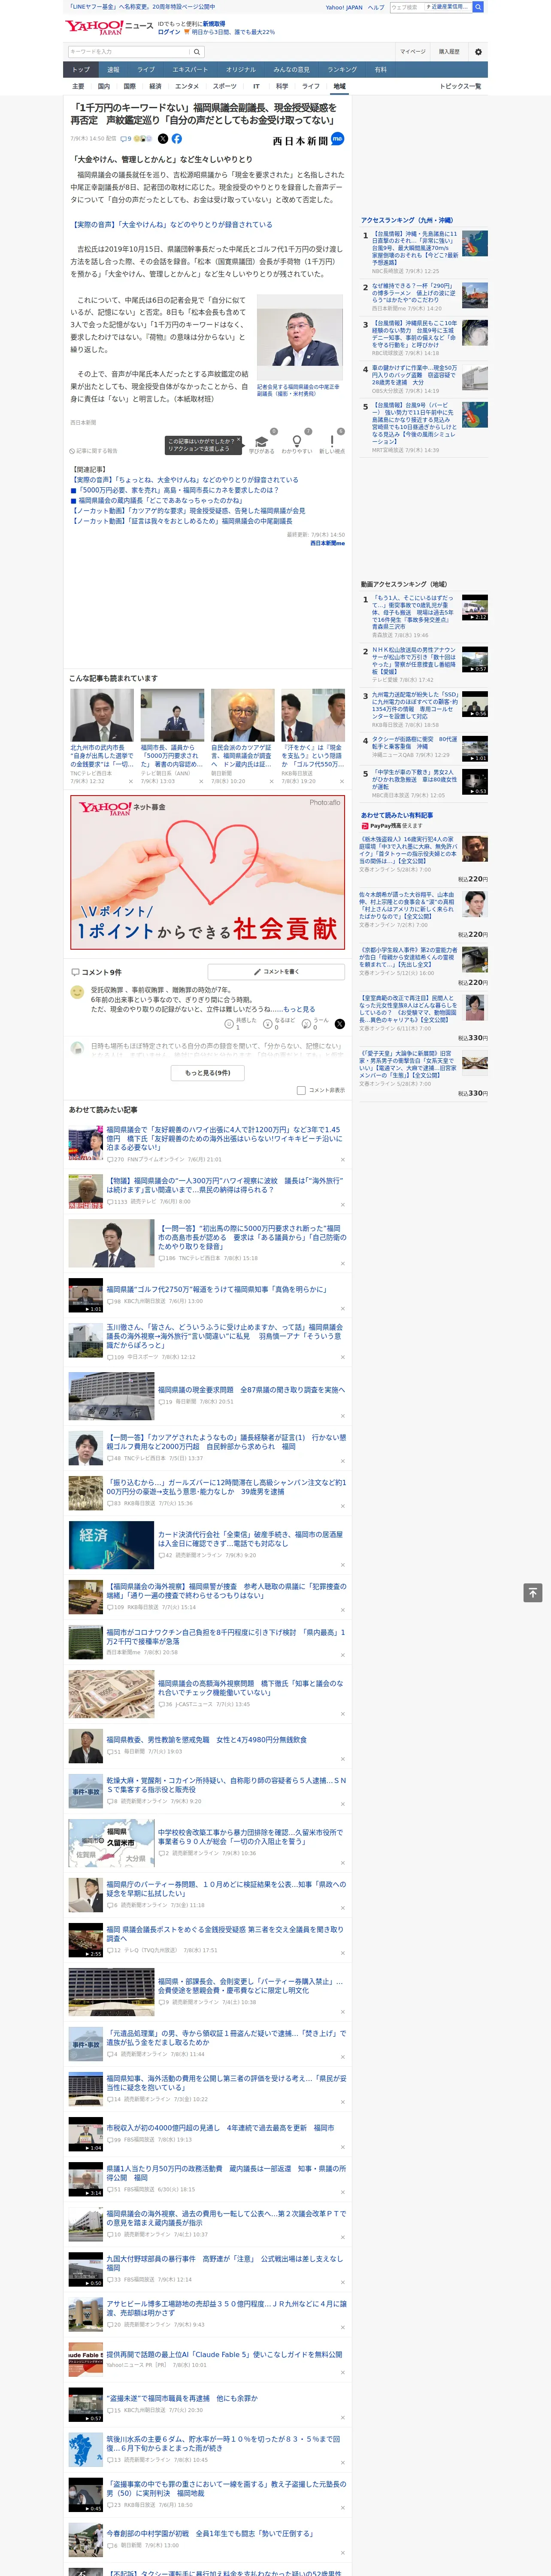
Task: Open the 購入履歴 link
Action: coord(449,52)
